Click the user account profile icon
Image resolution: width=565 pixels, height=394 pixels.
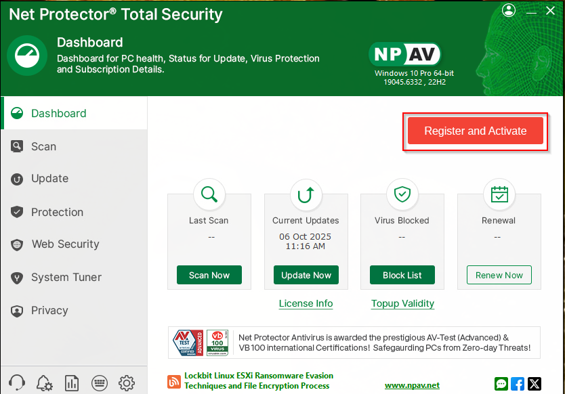click(x=509, y=11)
